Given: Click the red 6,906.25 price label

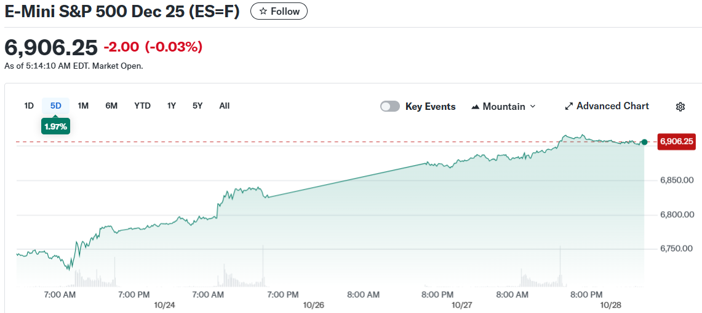Looking at the screenshot, I should [x=677, y=142].
